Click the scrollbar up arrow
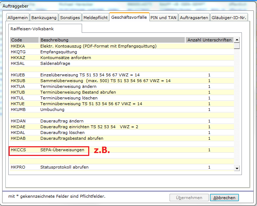 237,40
